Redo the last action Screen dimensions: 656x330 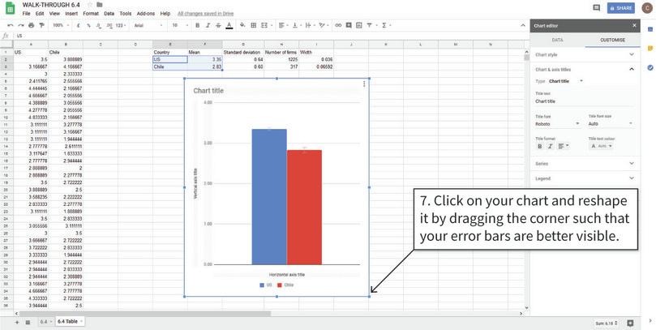point(21,25)
